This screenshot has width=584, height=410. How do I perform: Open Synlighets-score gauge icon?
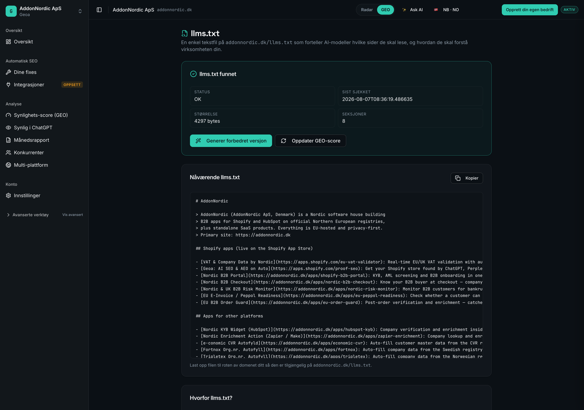[x=8, y=115]
